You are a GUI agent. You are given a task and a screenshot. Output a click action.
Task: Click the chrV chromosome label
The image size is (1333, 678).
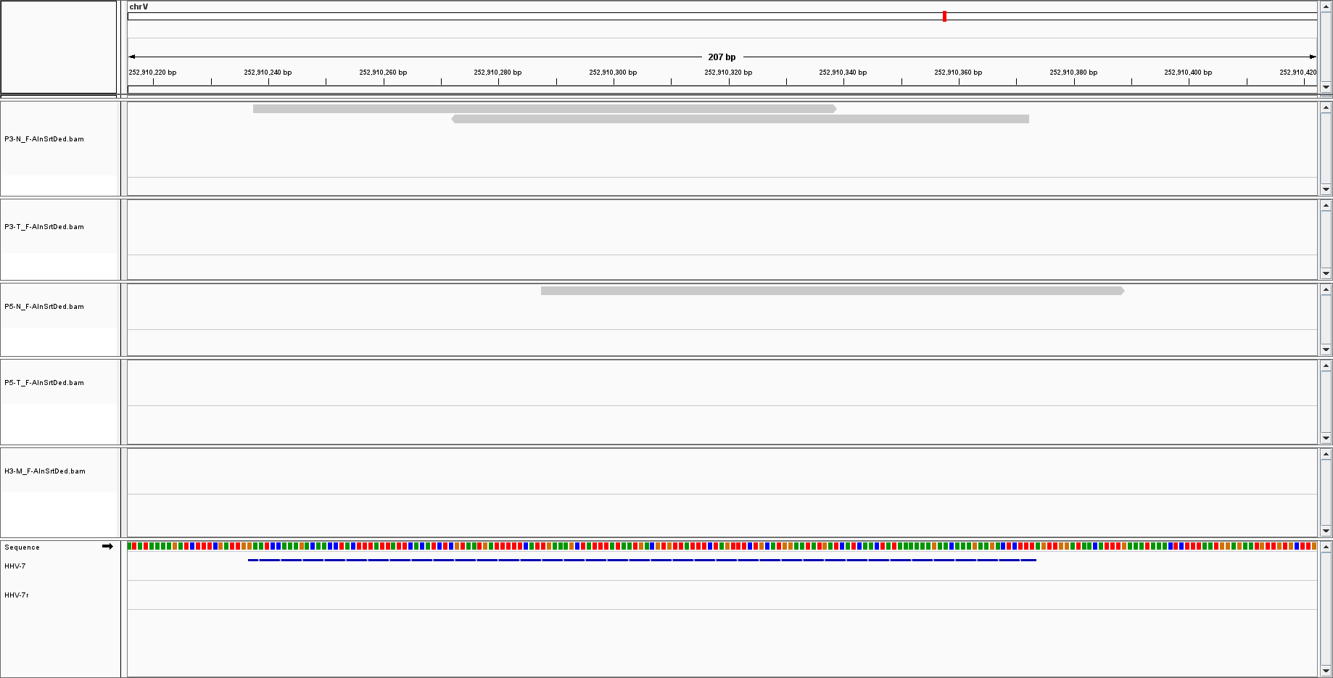coord(139,7)
